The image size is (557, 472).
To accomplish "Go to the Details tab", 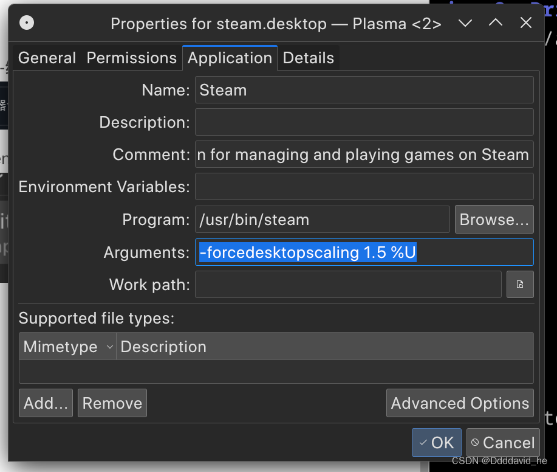I will tap(309, 58).
